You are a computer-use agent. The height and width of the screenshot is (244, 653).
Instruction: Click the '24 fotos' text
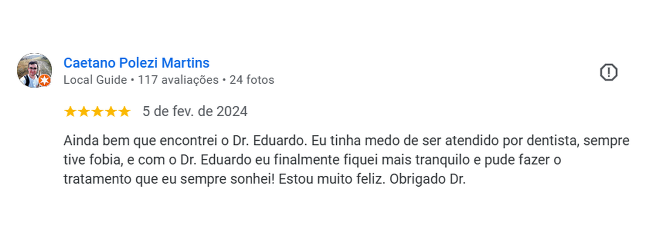click(252, 80)
